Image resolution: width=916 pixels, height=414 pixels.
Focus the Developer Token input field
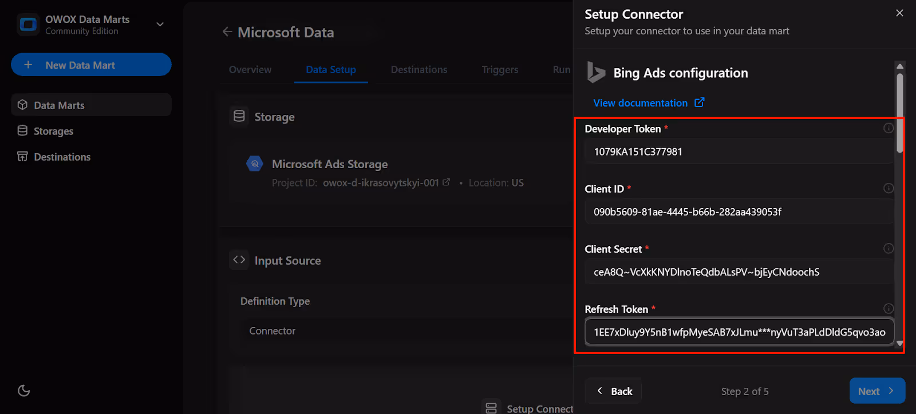(739, 152)
